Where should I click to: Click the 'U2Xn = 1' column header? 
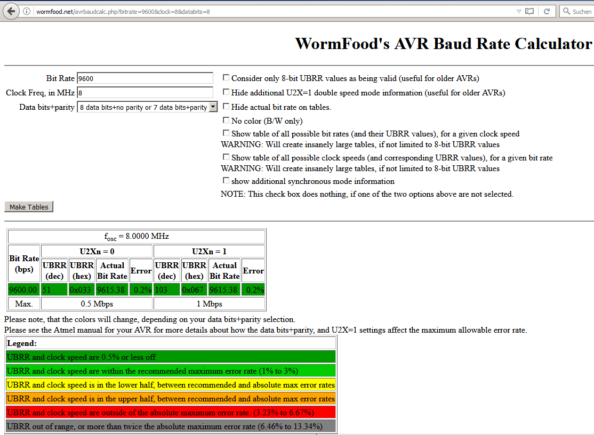(209, 252)
